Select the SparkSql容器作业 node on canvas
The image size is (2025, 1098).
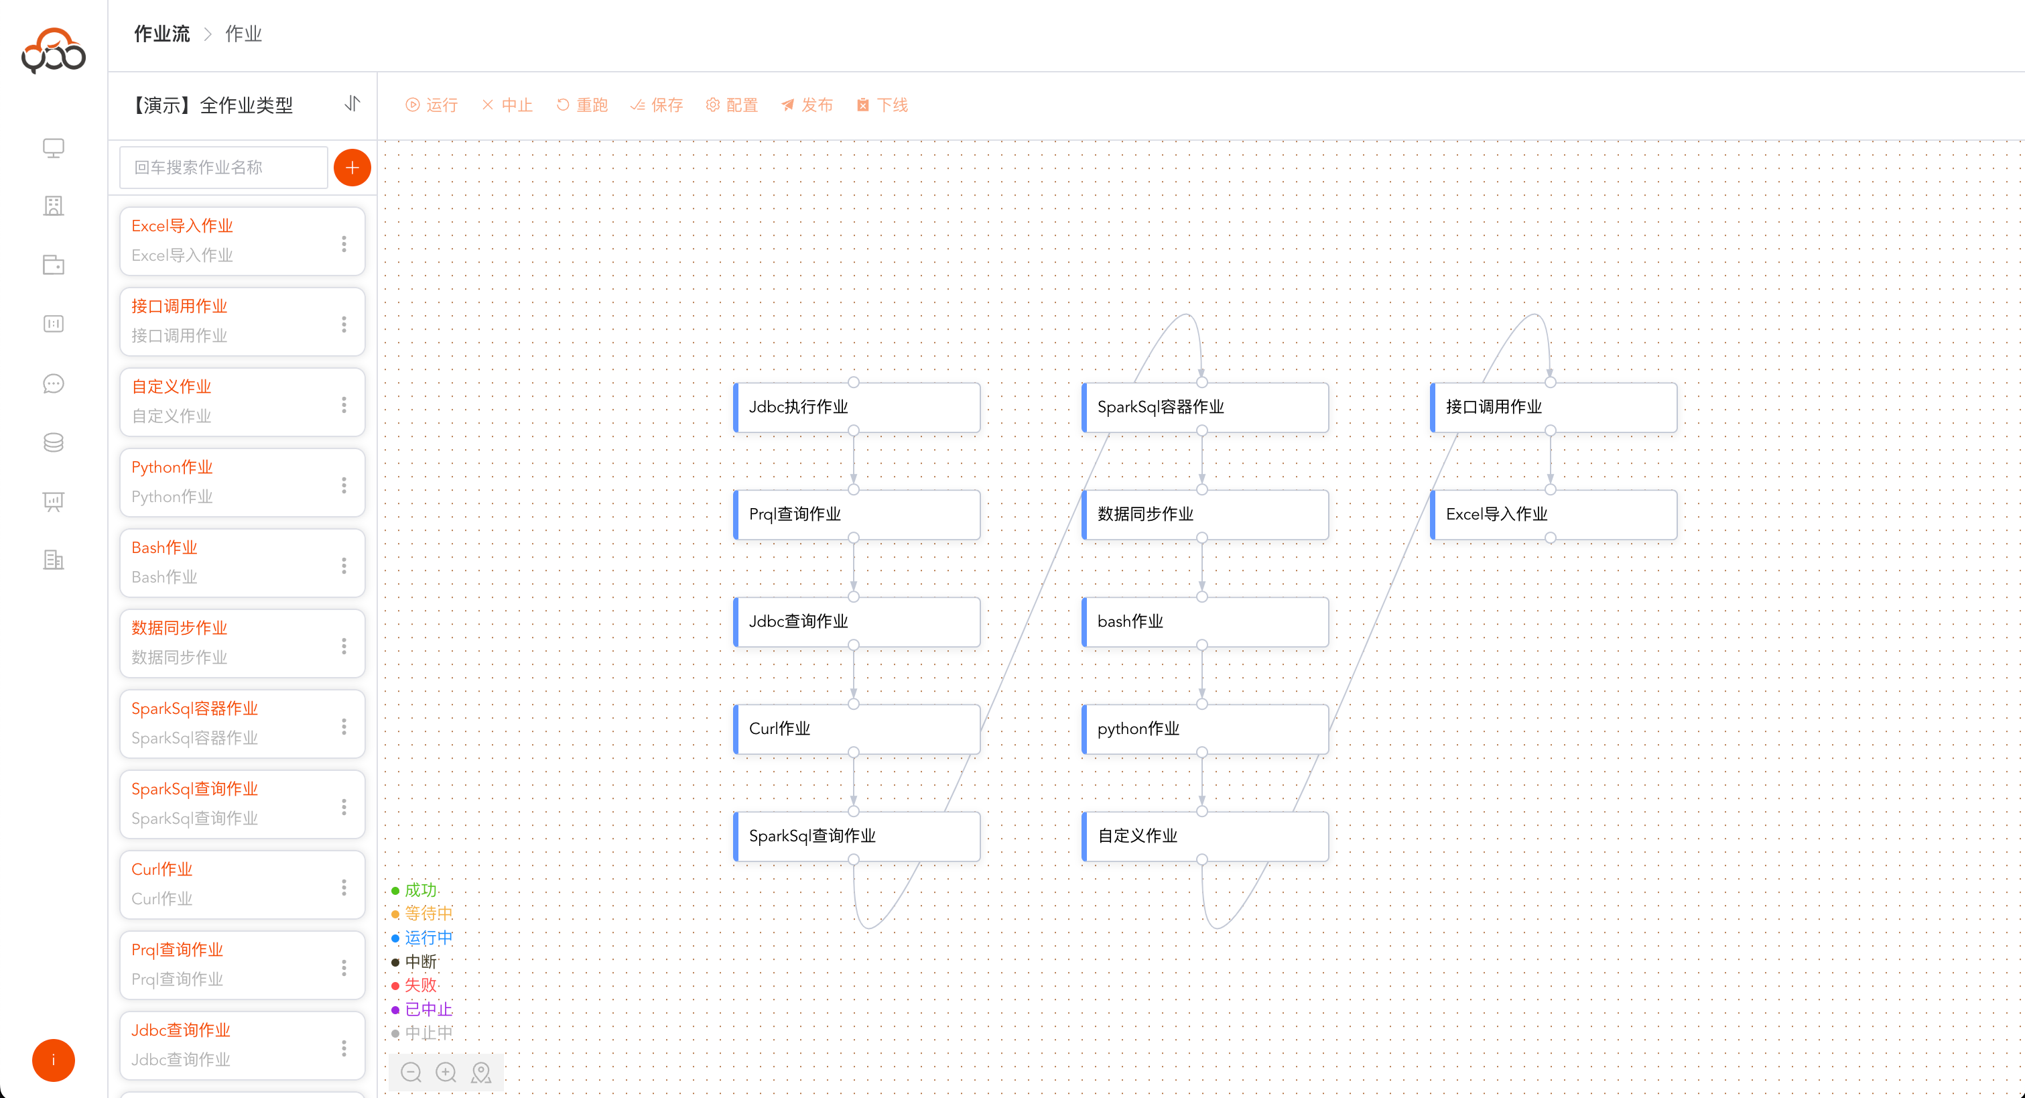[1205, 408]
